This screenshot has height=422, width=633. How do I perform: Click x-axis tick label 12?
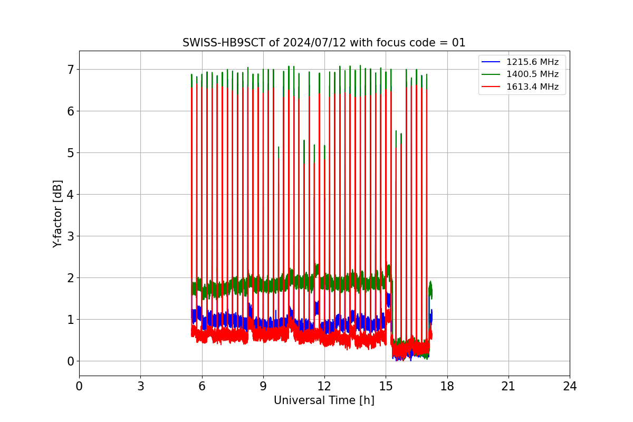click(x=324, y=386)
